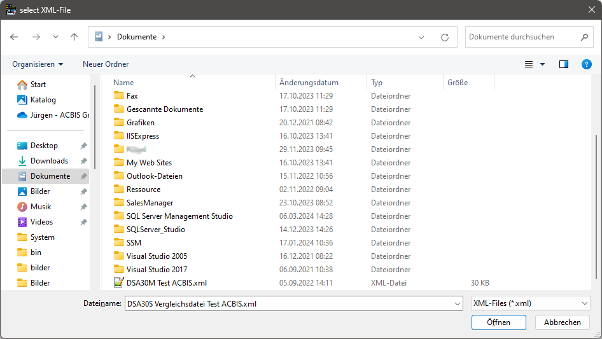
Task: Click the file list vertical scrollbar
Action: pos(596,207)
